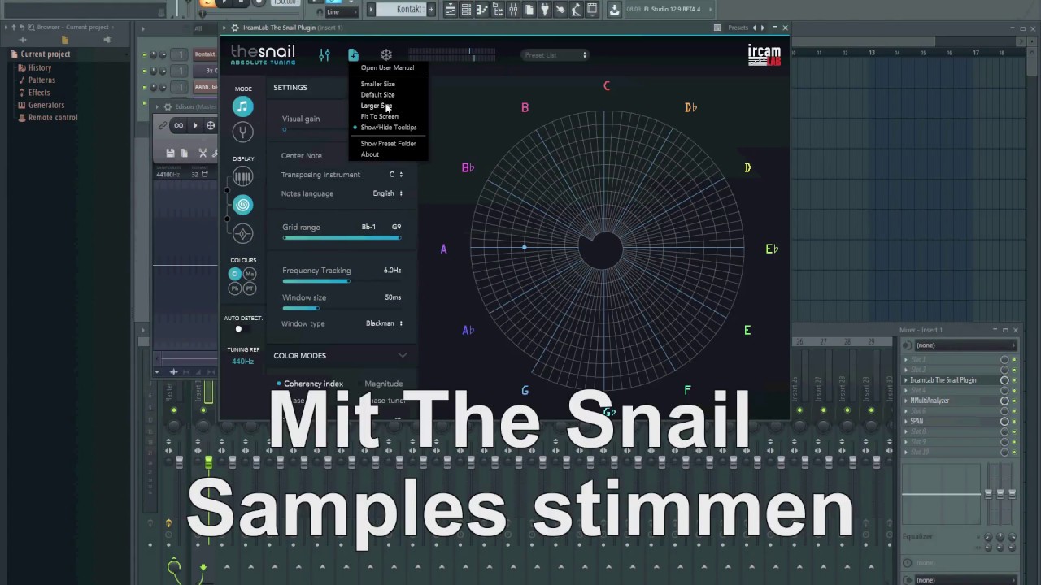This screenshot has width=1041, height=585.
Task: Click the document menu icon in Snail header
Action: [x=353, y=55]
